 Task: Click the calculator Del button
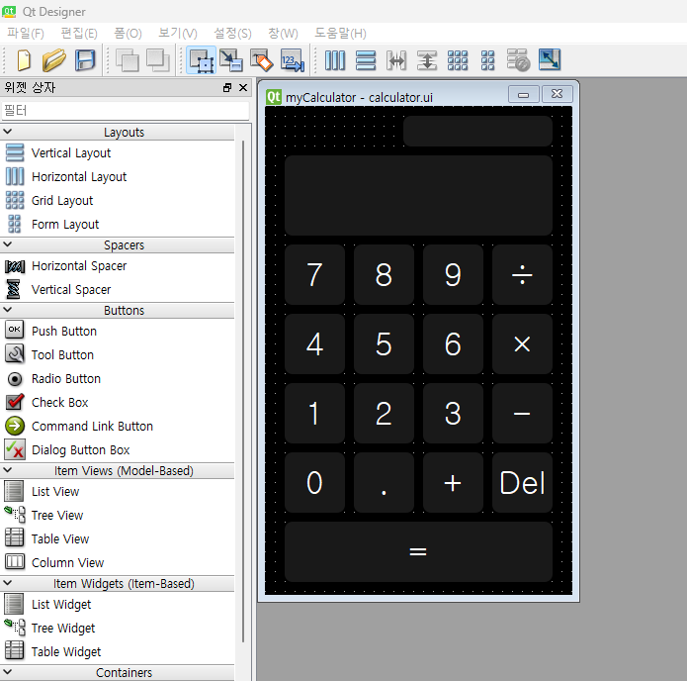[x=522, y=483]
